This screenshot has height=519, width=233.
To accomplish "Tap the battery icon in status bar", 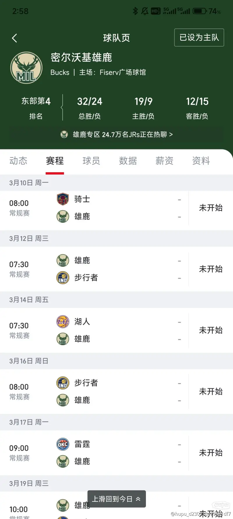I will pos(200,11).
